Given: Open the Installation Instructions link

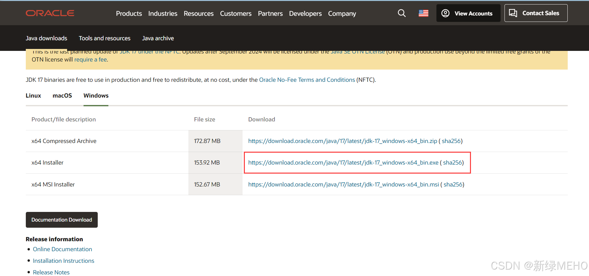Looking at the screenshot, I should click(x=64, y=261).
